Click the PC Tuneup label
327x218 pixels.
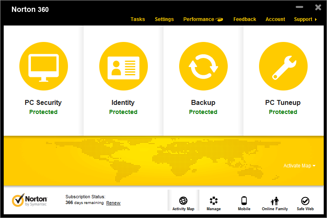[283, 102]
